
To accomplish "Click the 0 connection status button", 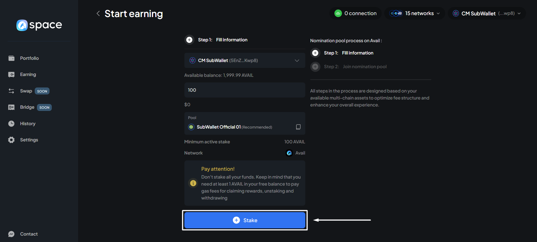I will point(355,13).
